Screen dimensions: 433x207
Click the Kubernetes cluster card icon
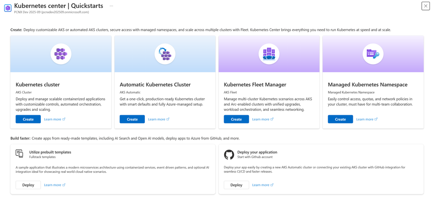61,54
